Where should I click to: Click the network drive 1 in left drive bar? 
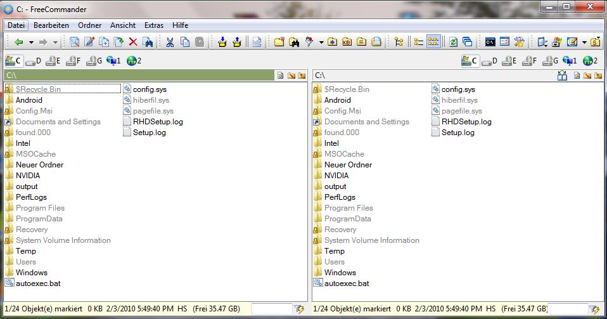(113, 61)
